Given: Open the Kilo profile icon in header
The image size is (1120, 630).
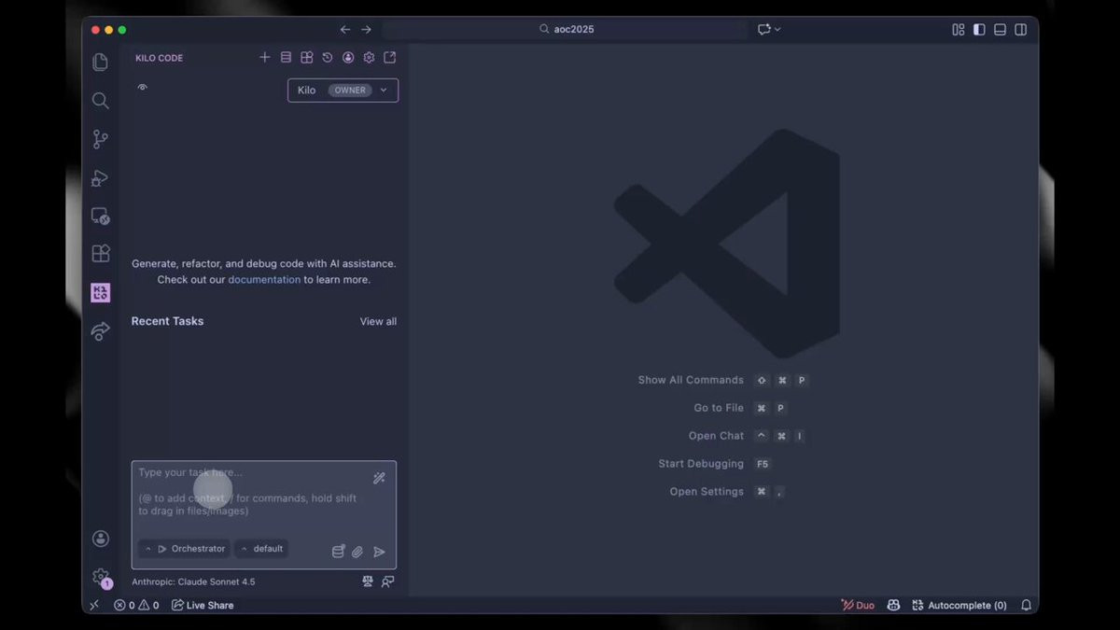Looking at the screenshot, I should 348,57.
